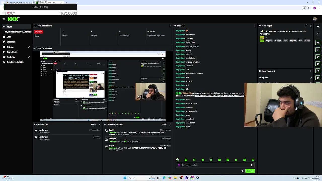Click the stream preview video
This screenshot has width=322, height=181.
coord(103,86)
